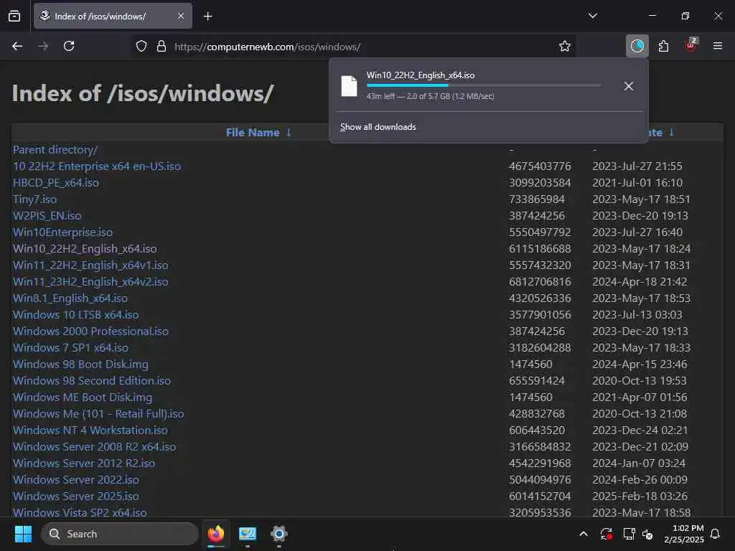Go back to the previous page
Screen dimensions: 735x551
click(17, 46)
